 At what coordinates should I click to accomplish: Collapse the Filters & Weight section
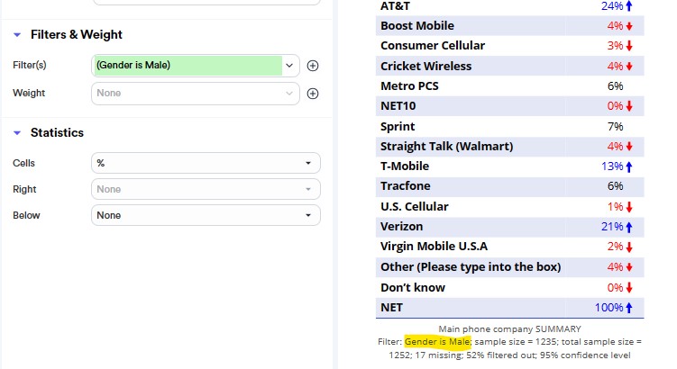coord(17,35)
